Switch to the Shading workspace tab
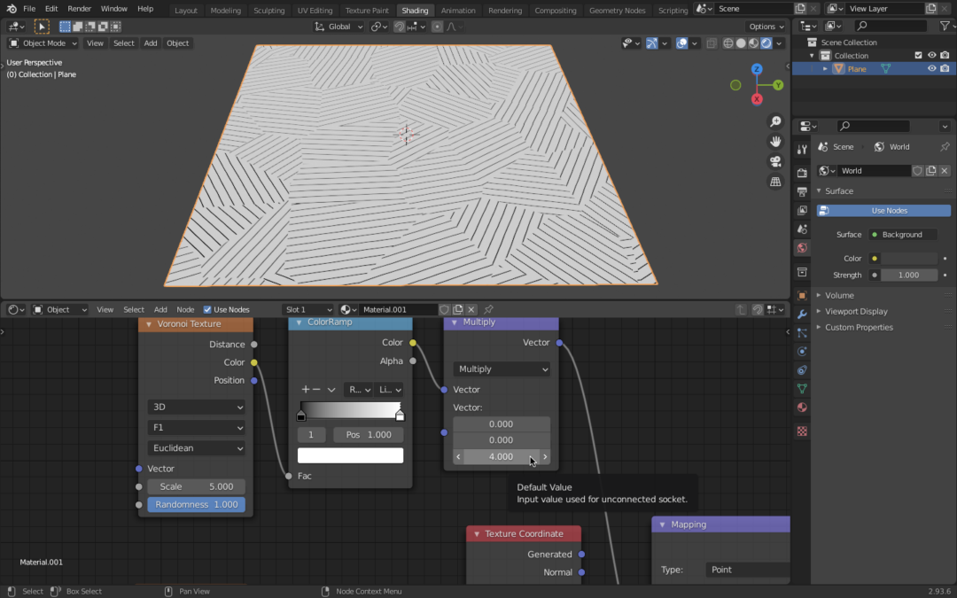This screenshot has height=598, width=957. click(415, 10)
